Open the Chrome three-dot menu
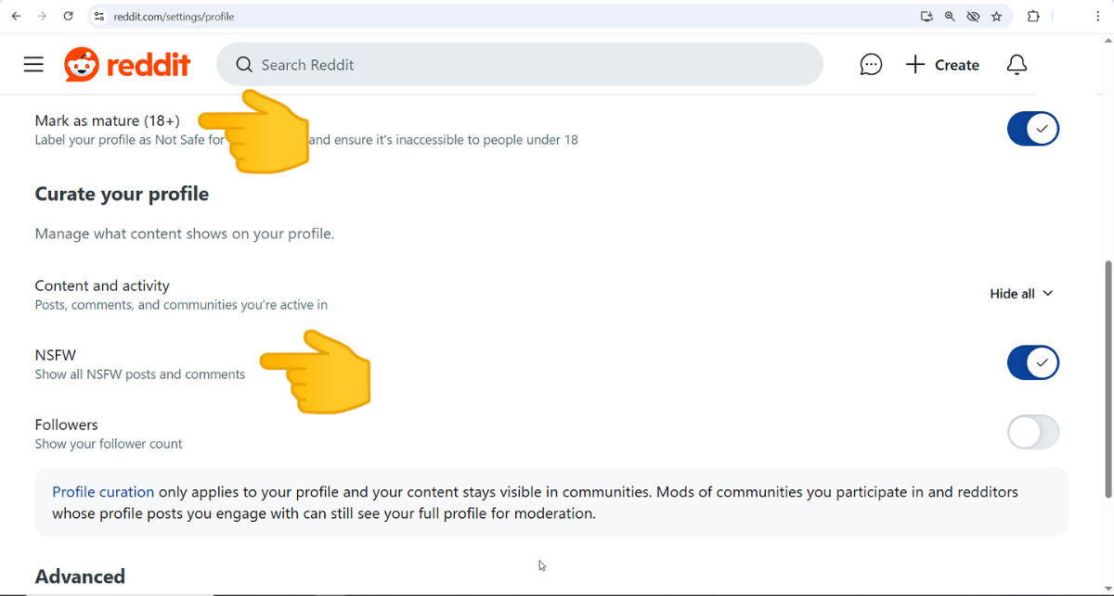Screen dimensions: 1114x596 point(1097,17)
